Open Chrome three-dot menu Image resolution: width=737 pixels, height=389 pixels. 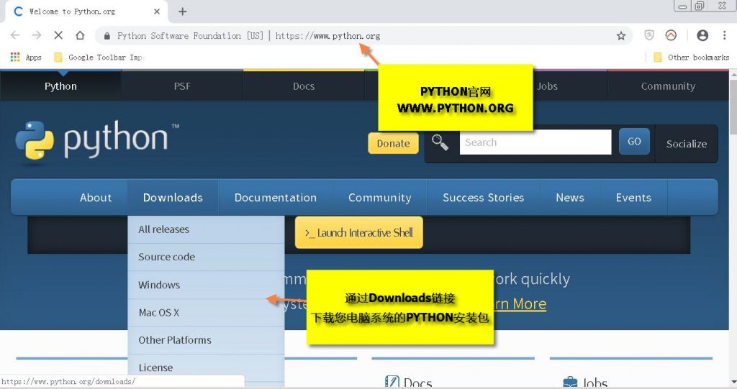point(724,35)
